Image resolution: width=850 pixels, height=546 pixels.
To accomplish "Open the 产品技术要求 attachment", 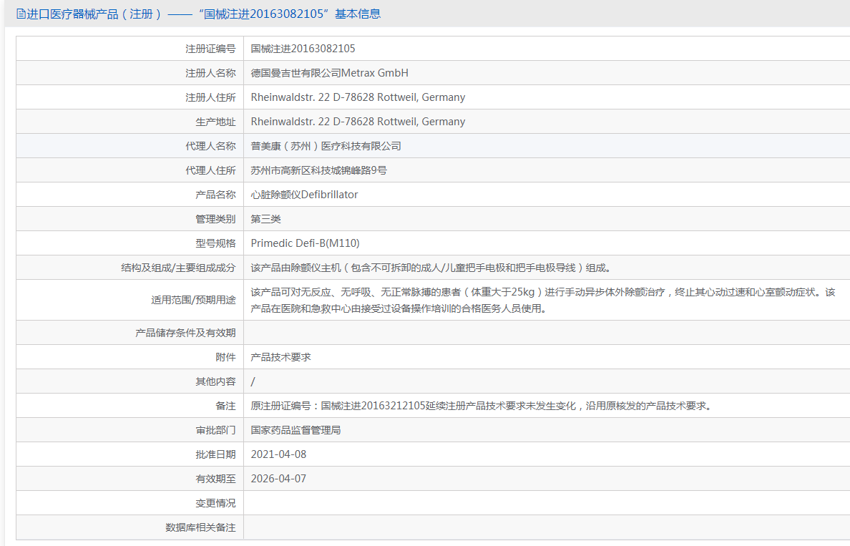I will 280,357.
